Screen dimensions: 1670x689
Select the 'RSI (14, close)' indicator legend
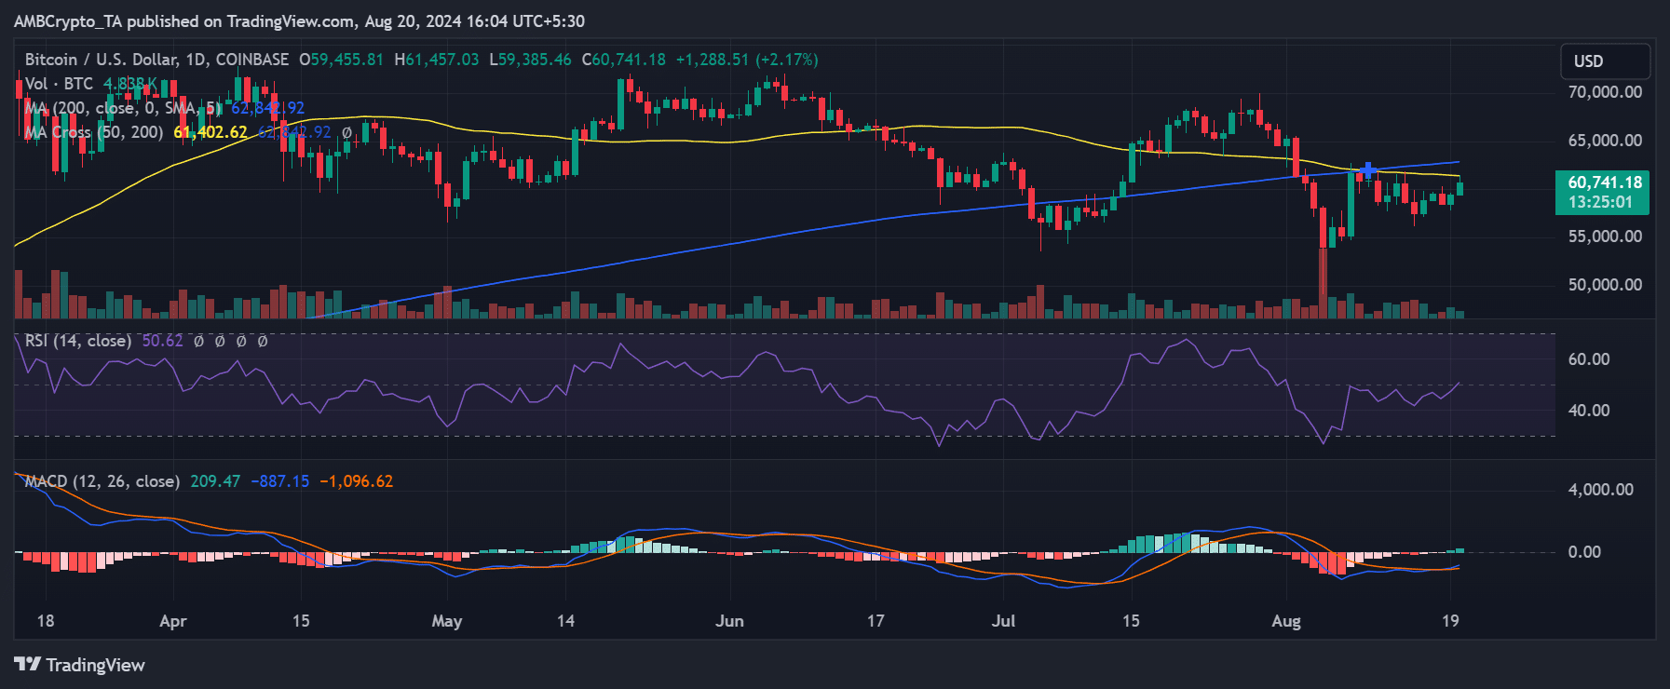pos(78,341)
